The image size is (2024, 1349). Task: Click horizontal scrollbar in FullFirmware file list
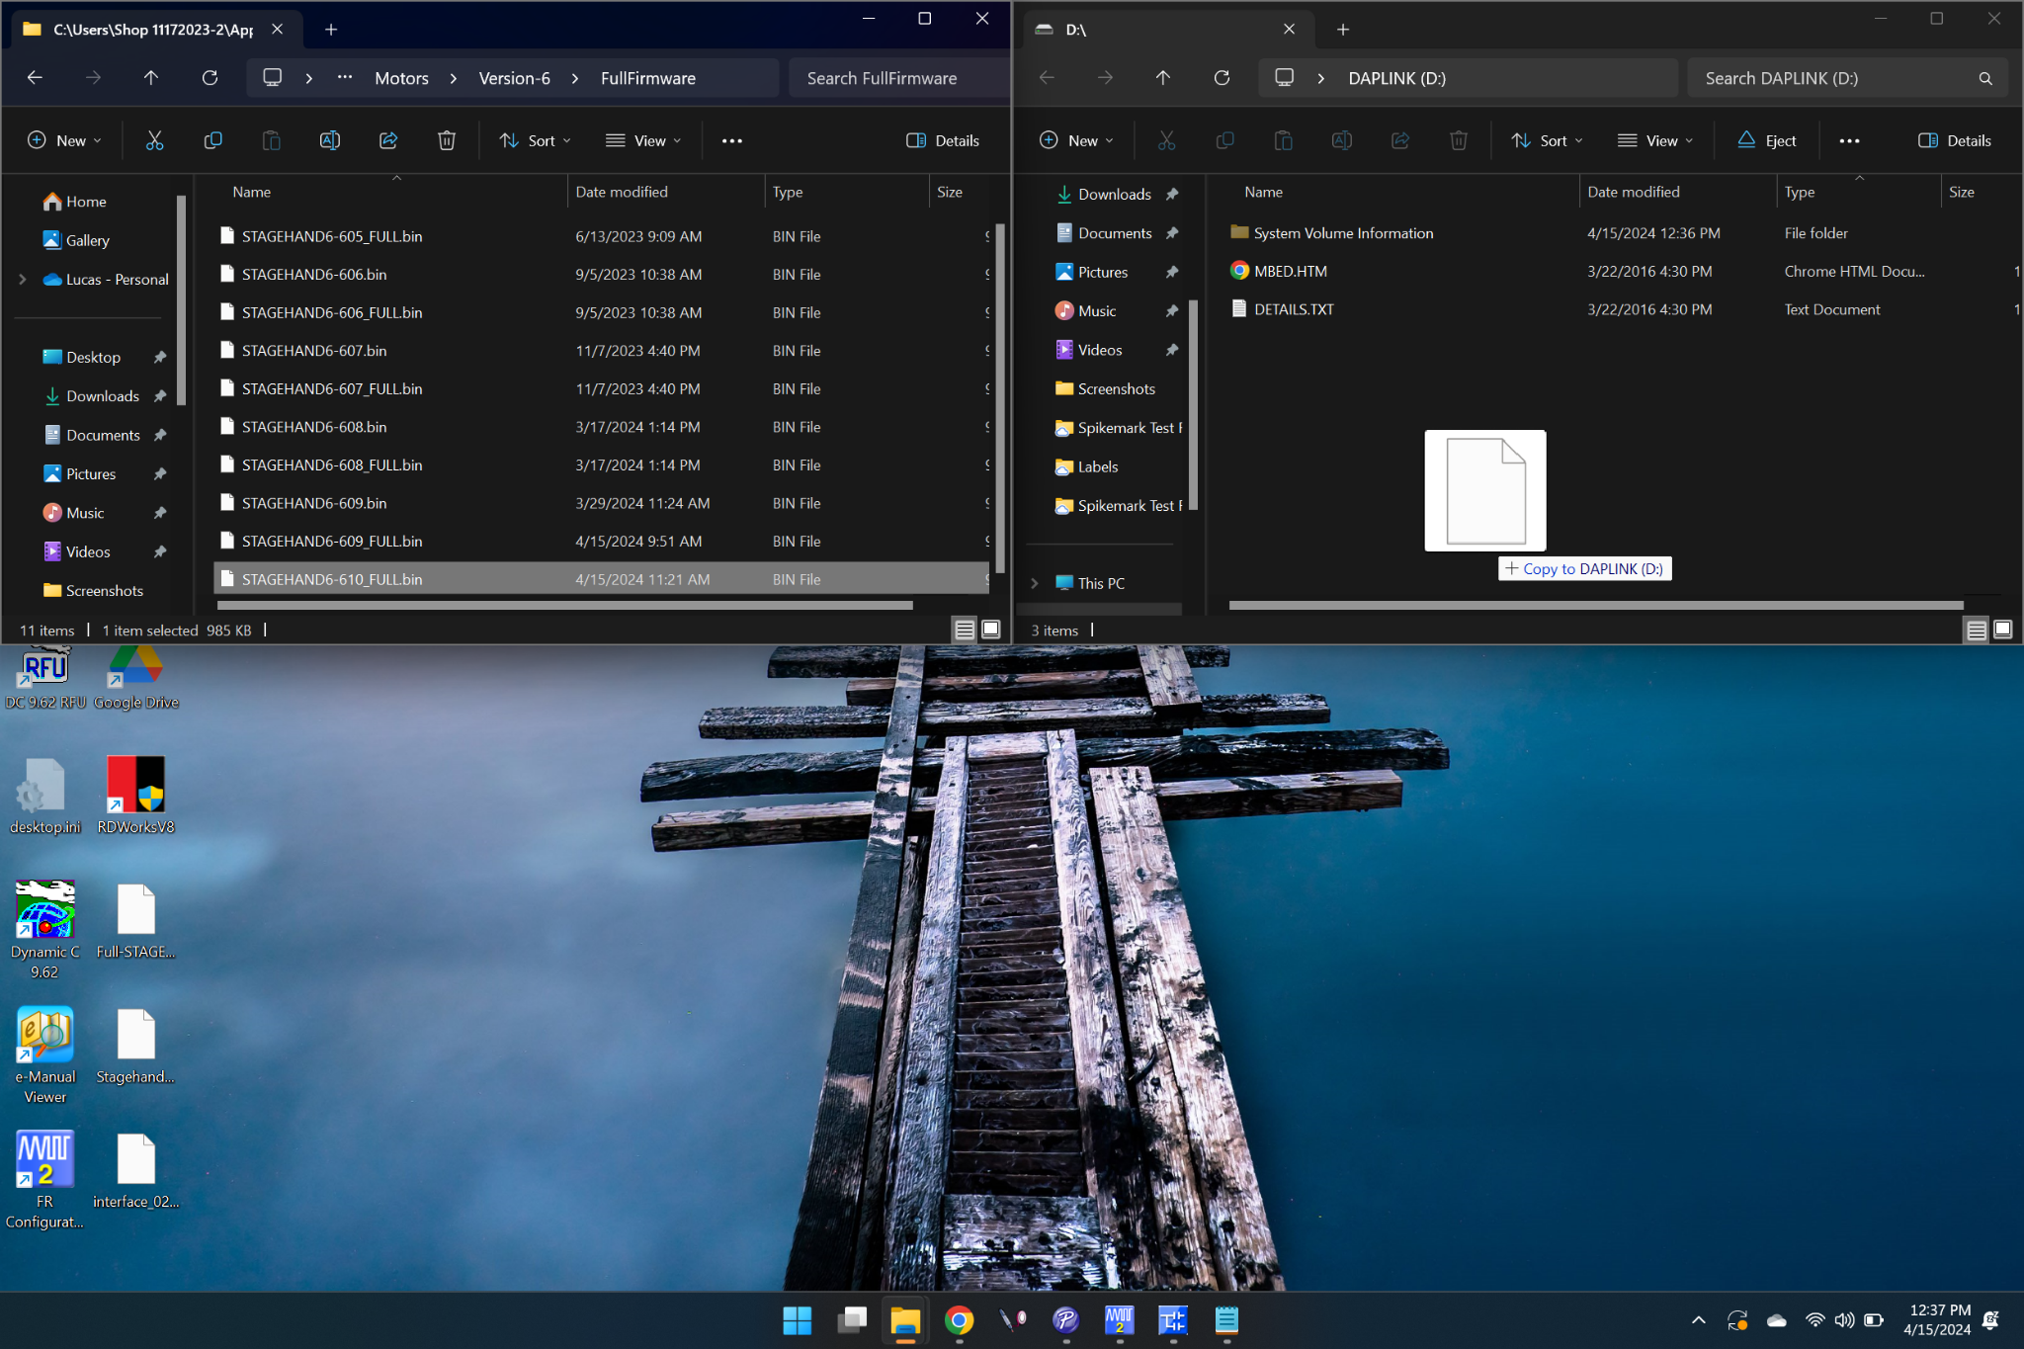(x=563, y=606)
